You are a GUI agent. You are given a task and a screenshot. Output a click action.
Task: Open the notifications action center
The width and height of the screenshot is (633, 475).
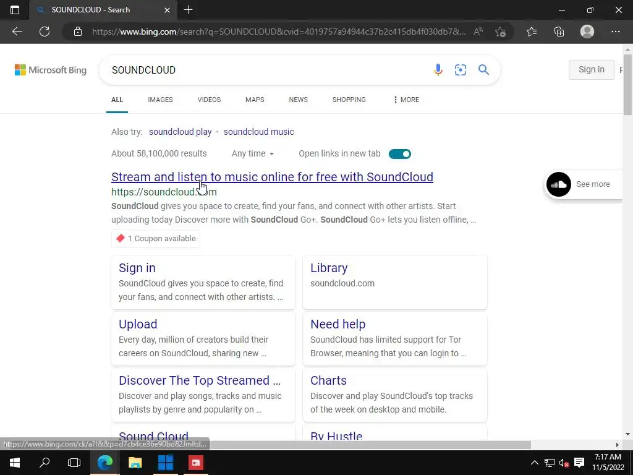point(579,463)
